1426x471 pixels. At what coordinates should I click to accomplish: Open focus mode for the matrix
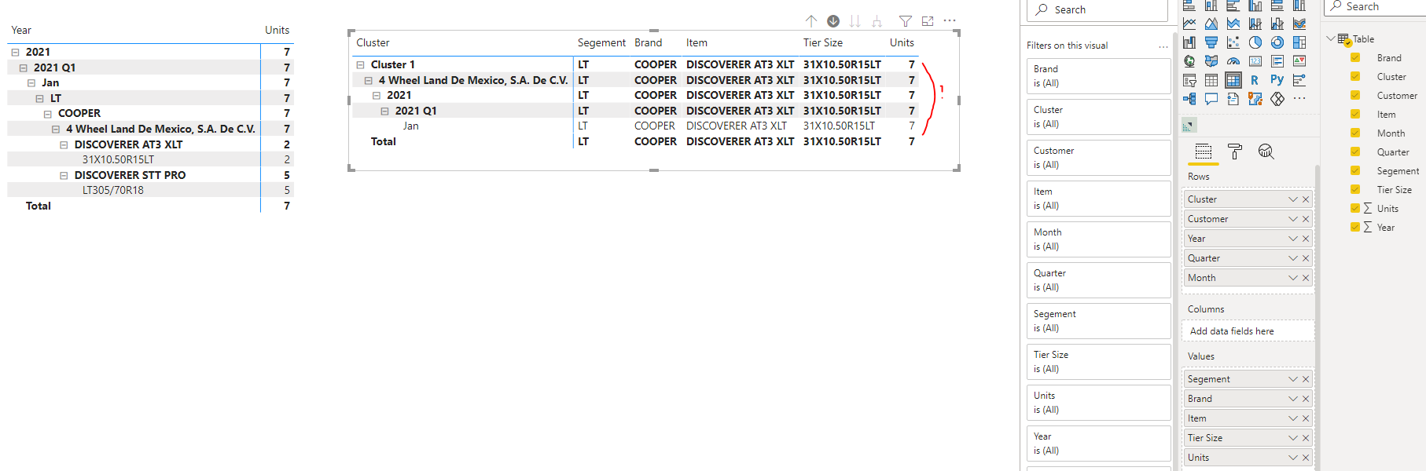[x=928, y=21]
